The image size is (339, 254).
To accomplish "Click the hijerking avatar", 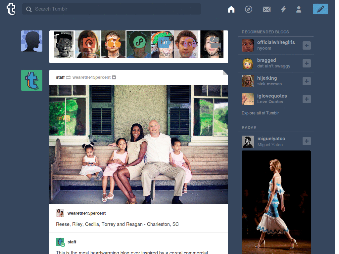I will [248, 81].
